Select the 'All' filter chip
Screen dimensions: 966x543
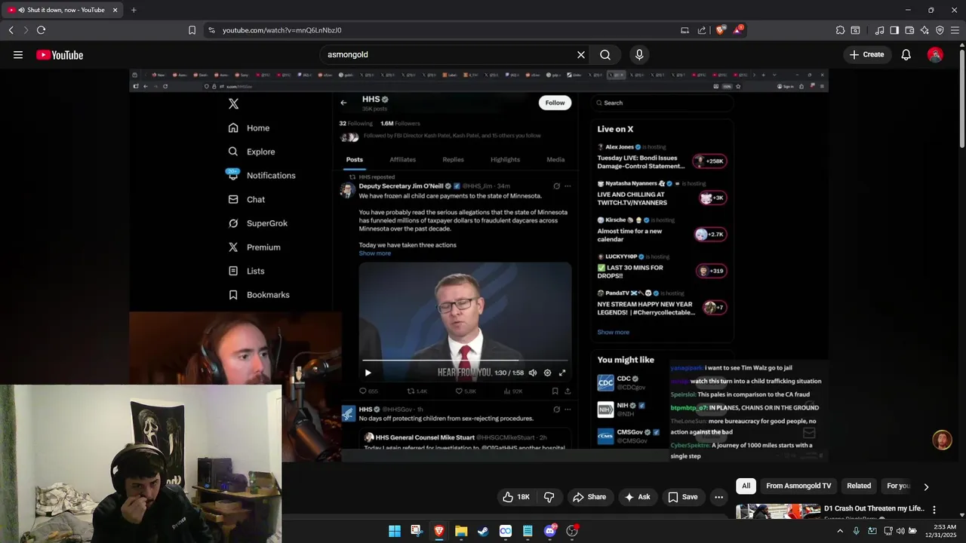[746, 486]
